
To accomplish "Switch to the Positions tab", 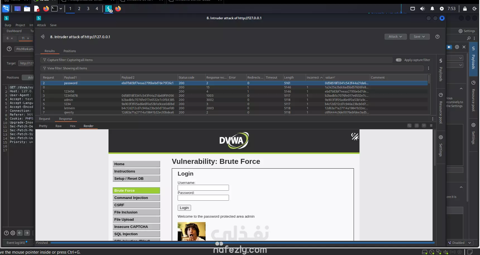I will coord(70,51).
